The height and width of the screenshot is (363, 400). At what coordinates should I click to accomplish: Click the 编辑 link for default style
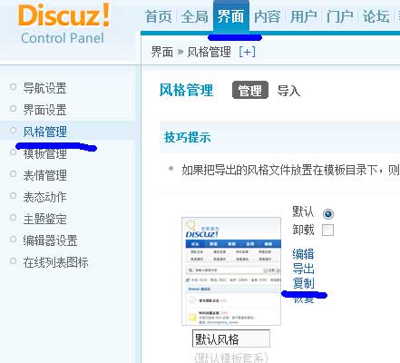(303, 254)
